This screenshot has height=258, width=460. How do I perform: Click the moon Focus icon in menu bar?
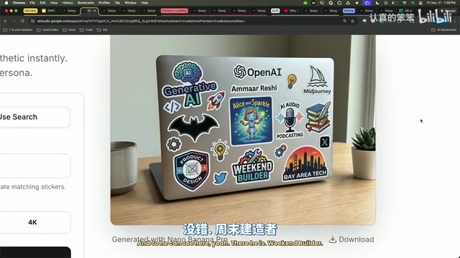click(377, 3)
